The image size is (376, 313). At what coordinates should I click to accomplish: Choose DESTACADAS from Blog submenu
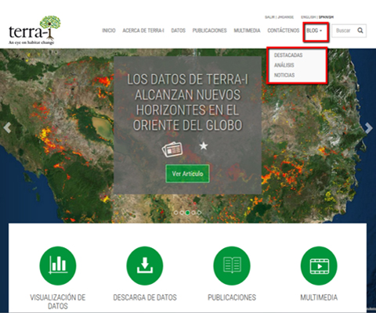288,55
